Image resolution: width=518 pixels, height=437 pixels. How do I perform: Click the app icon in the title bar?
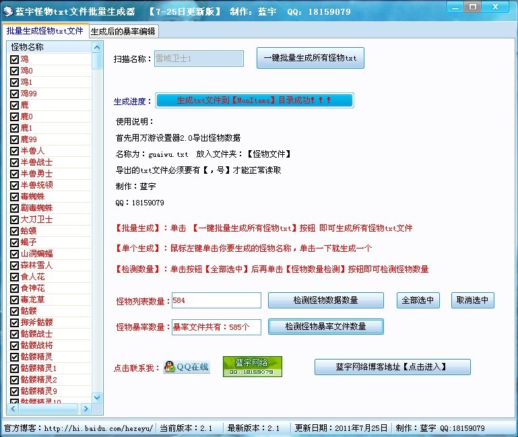tap(8, 11)
